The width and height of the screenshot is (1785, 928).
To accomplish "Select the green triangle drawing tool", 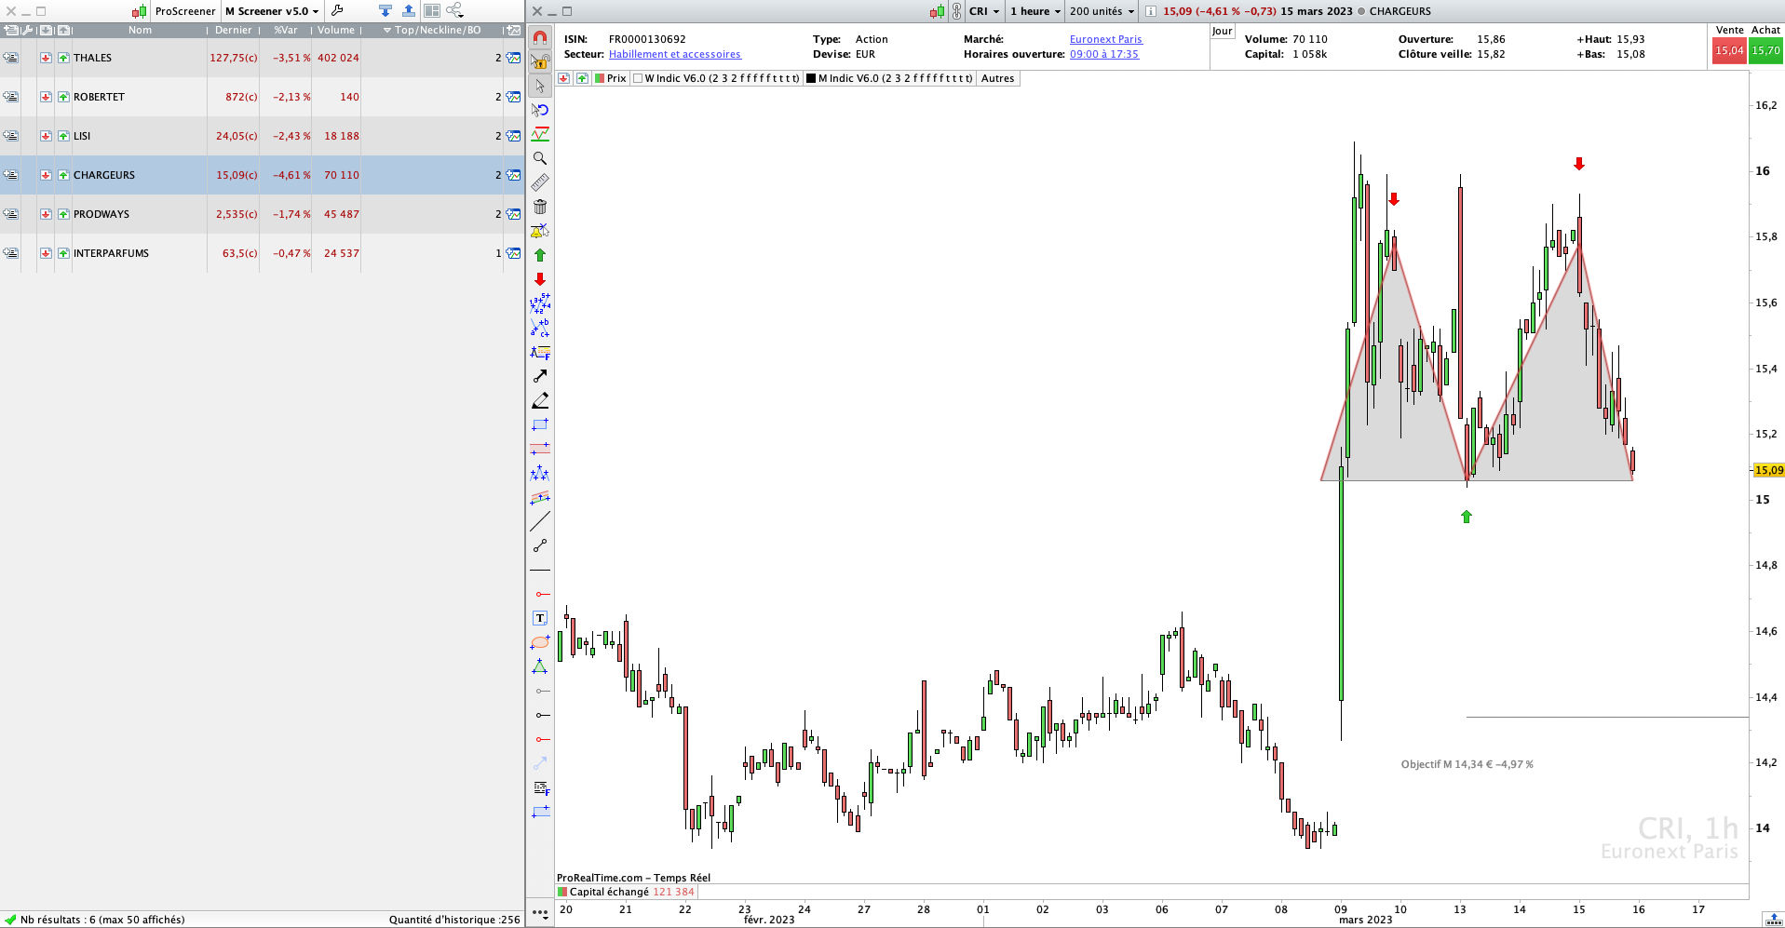I will point(540,666).
